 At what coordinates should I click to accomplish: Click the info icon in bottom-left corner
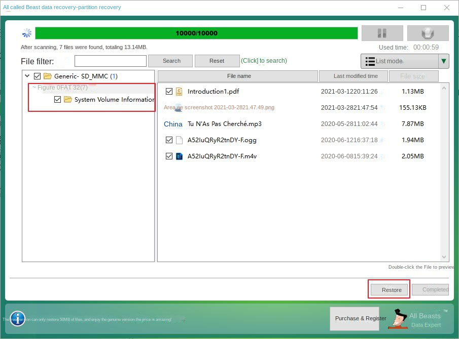pos(17,319)
